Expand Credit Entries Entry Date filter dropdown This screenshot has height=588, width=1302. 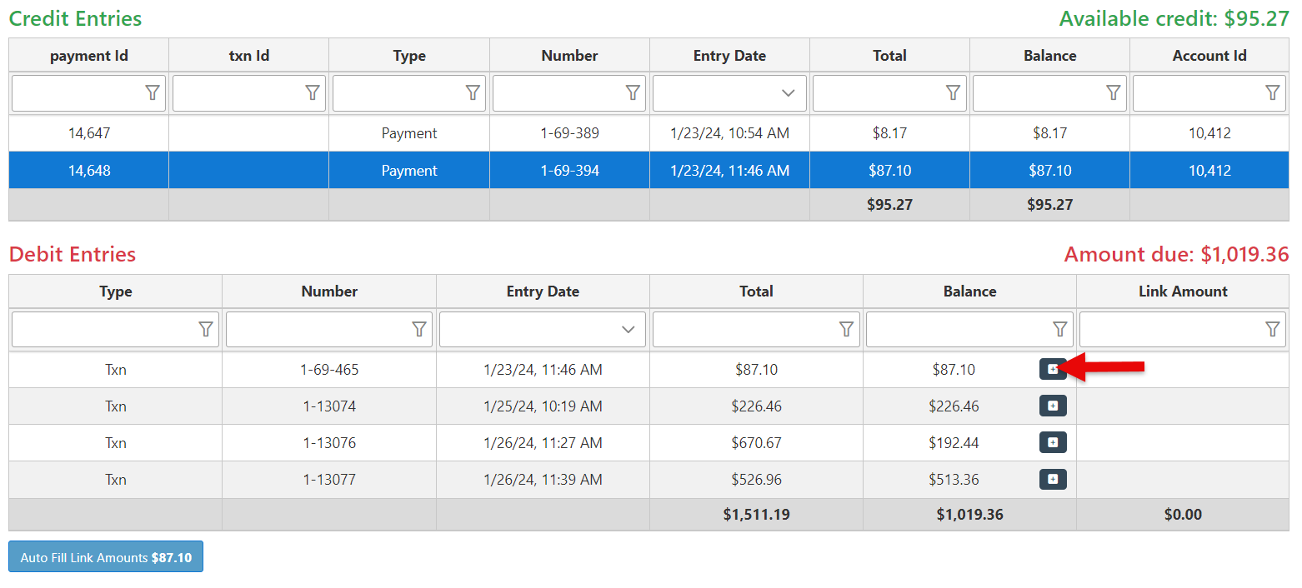(788, 93)
